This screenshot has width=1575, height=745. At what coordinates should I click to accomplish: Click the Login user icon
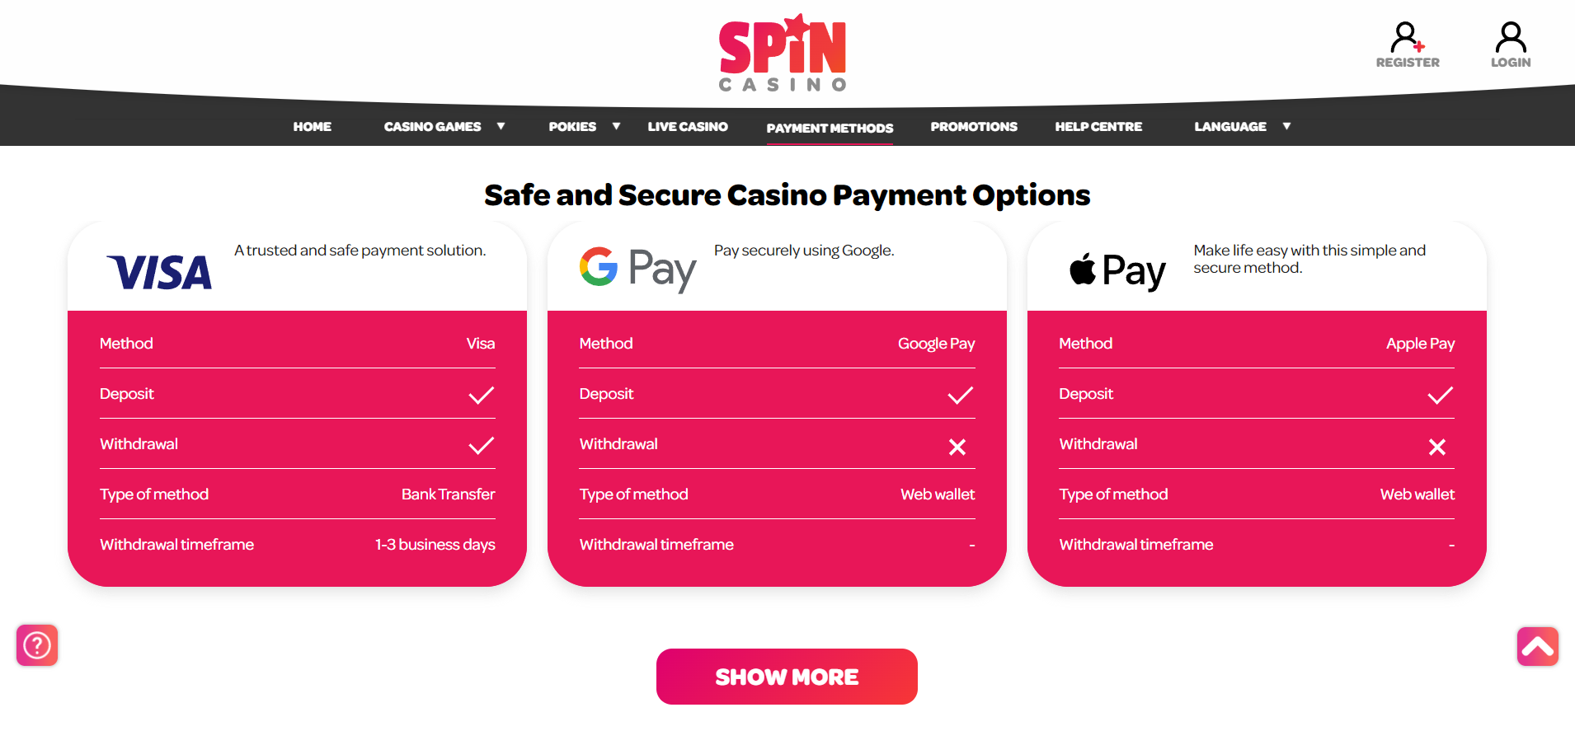tap(1511, 37)
